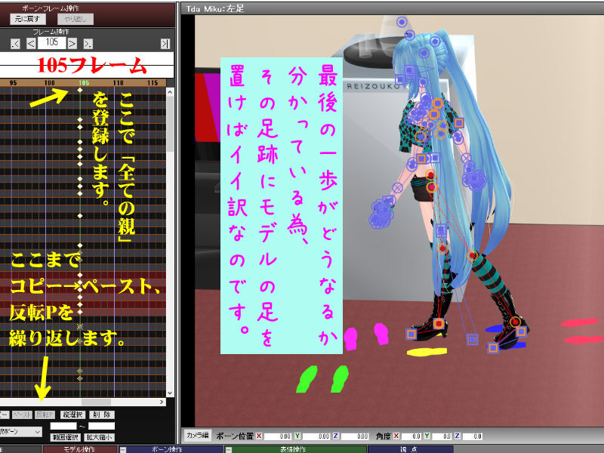The width and height of the screenshot is (604, 453).
Task: Select frame 95 on the timeline ruler
Action: tap(13, 83)
